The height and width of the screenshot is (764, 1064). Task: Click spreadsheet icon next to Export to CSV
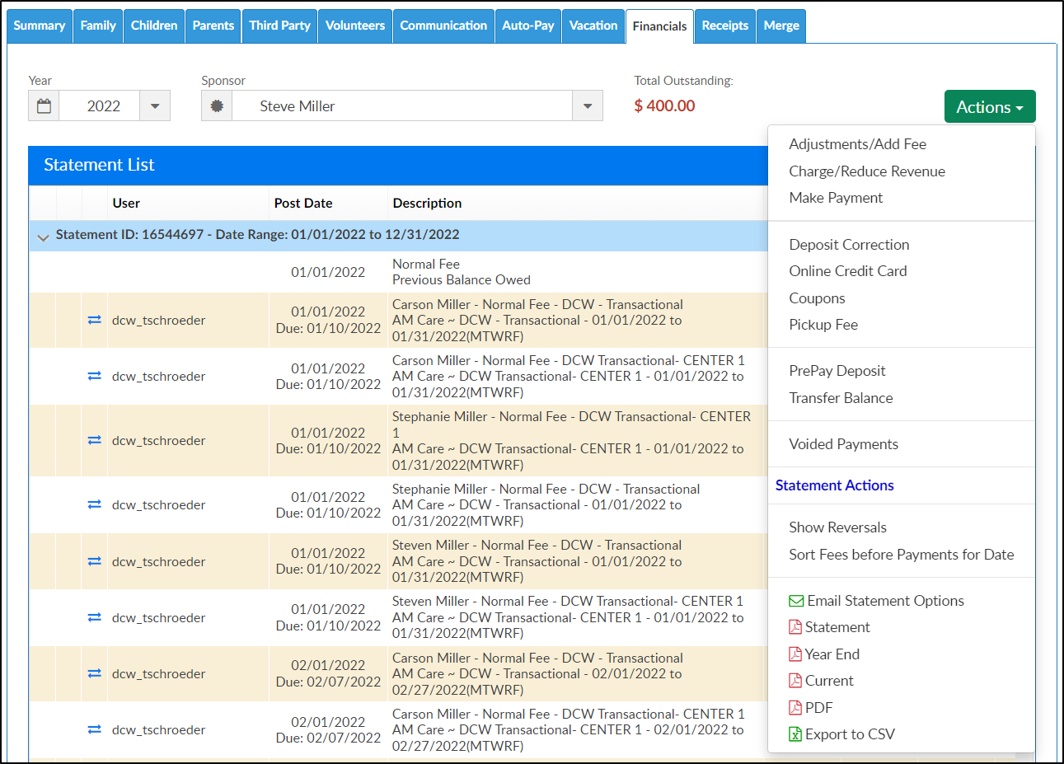[795, 734]
